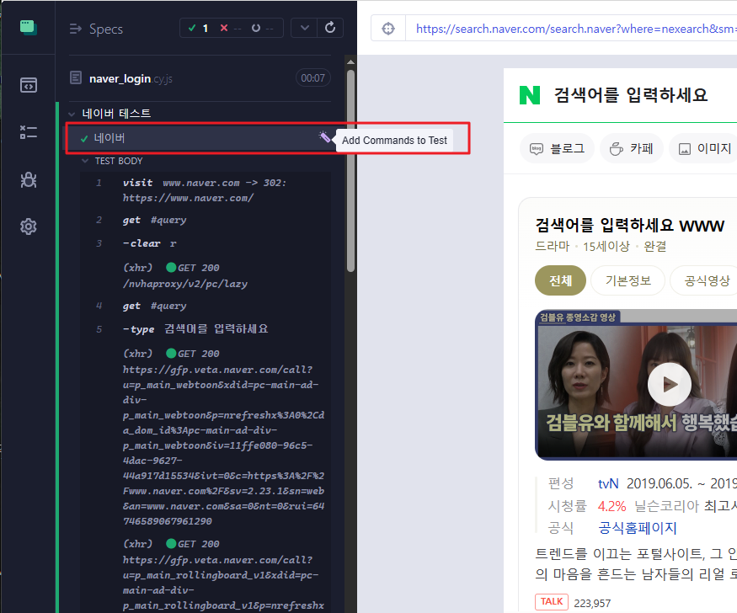Collapse the TEST BODY section

click(85, 161)
